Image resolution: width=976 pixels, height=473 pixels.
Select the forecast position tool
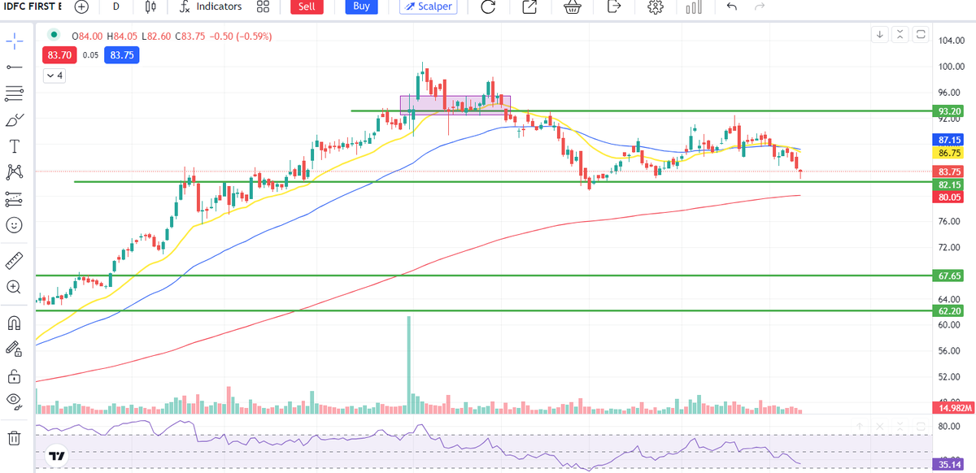point(14,197)
